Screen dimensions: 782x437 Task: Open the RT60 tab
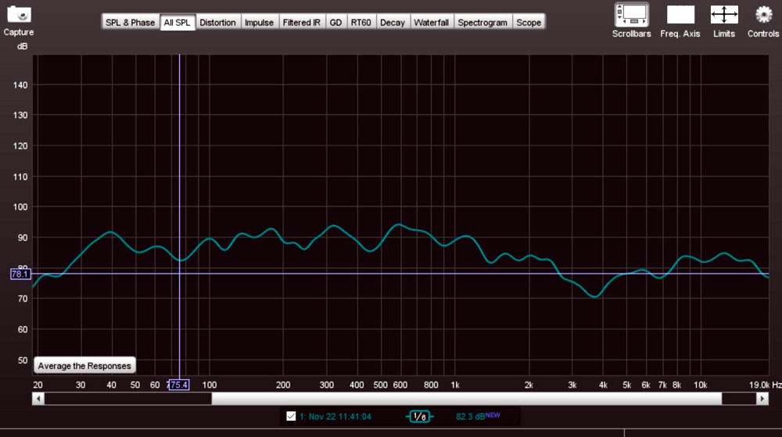[361, 23]
